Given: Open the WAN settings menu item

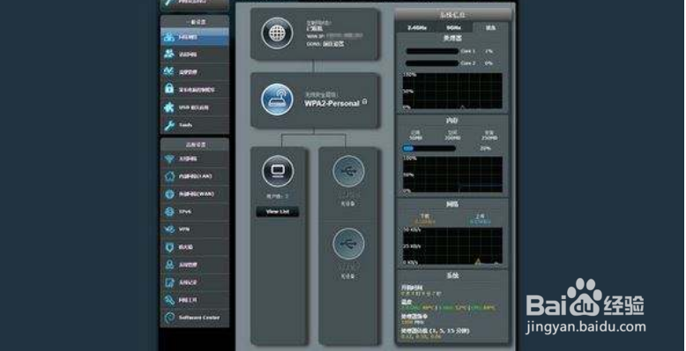Looking at the screenshot, I should (x=195, y=194).
